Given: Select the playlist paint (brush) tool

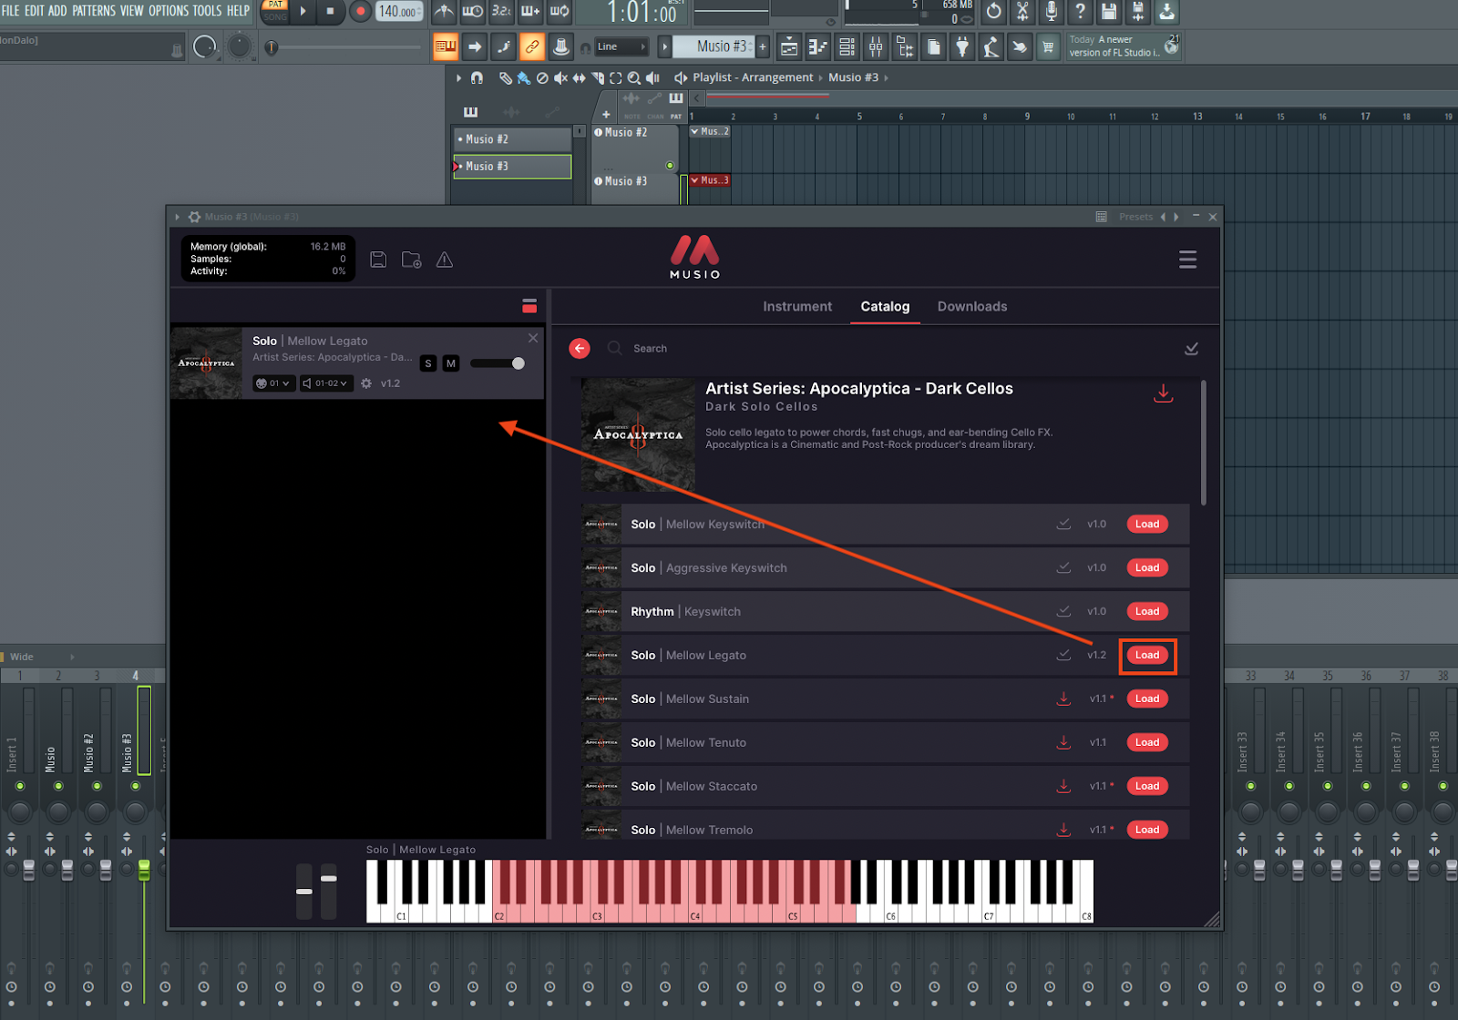Looking at the screenshot, I should coord(524,78).
